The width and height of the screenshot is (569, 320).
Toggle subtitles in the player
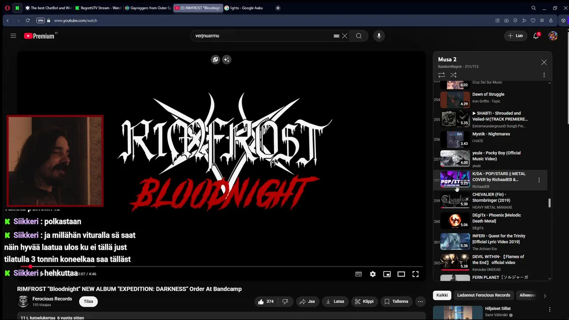358,274
